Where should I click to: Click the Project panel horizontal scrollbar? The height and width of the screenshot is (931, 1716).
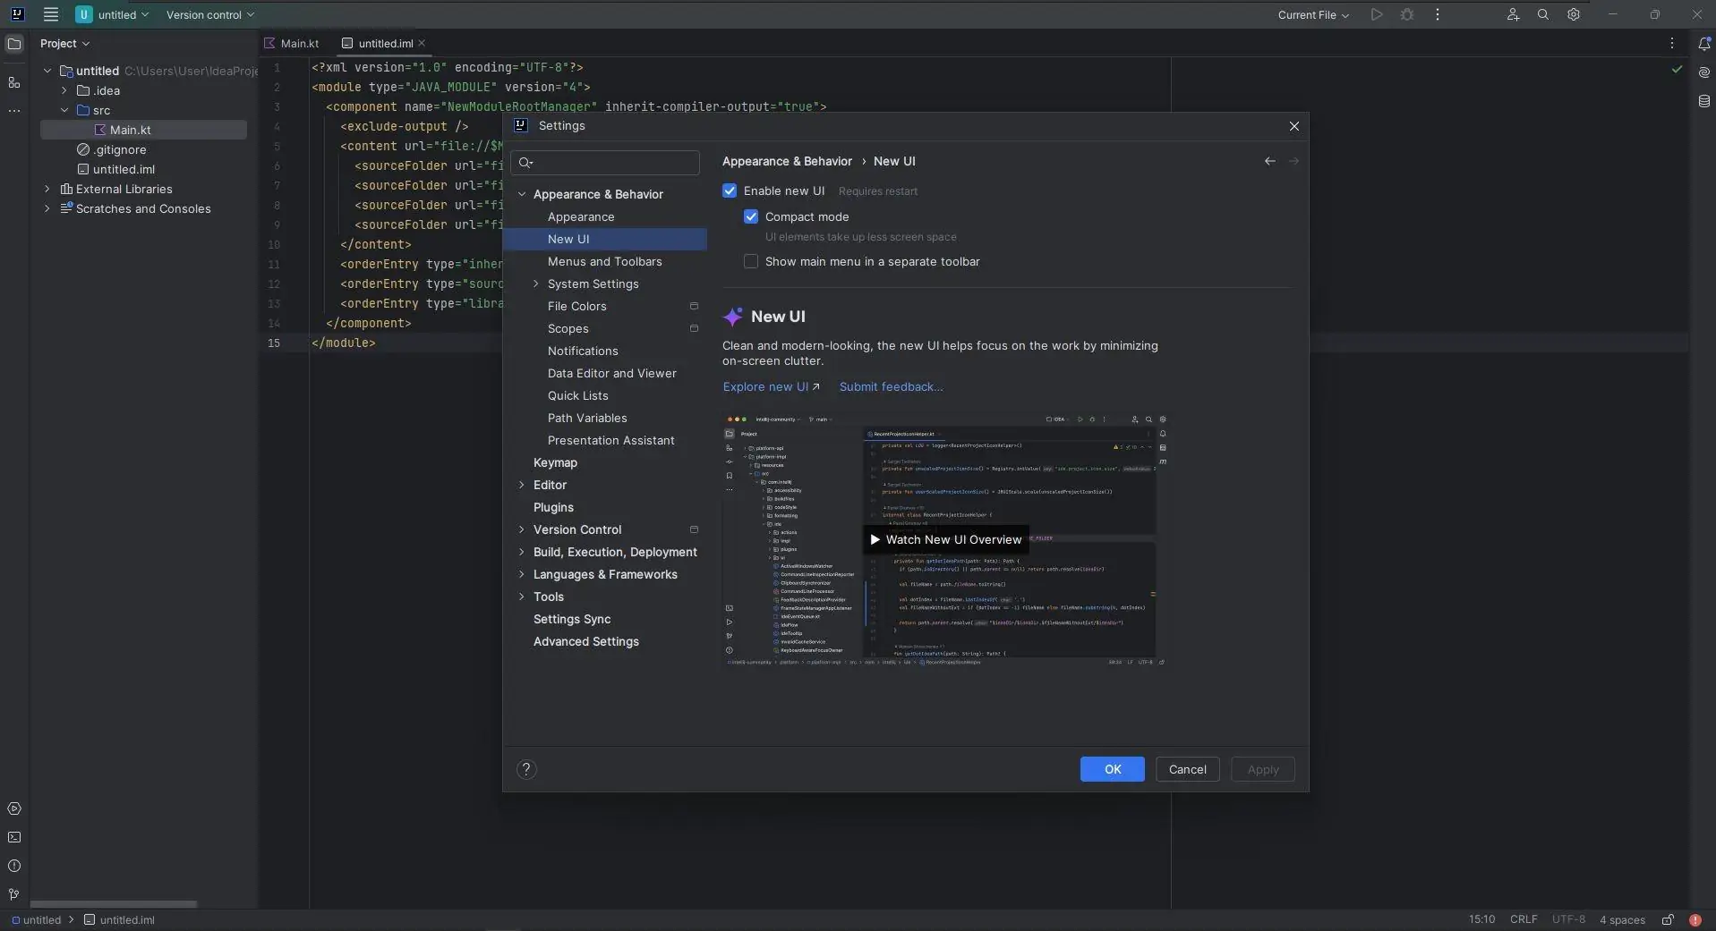tap(114, 904)
